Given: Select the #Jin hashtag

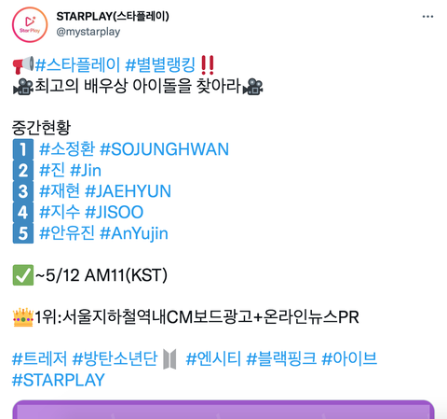Looking at the screenshot, I should click(x=86, y=171).
